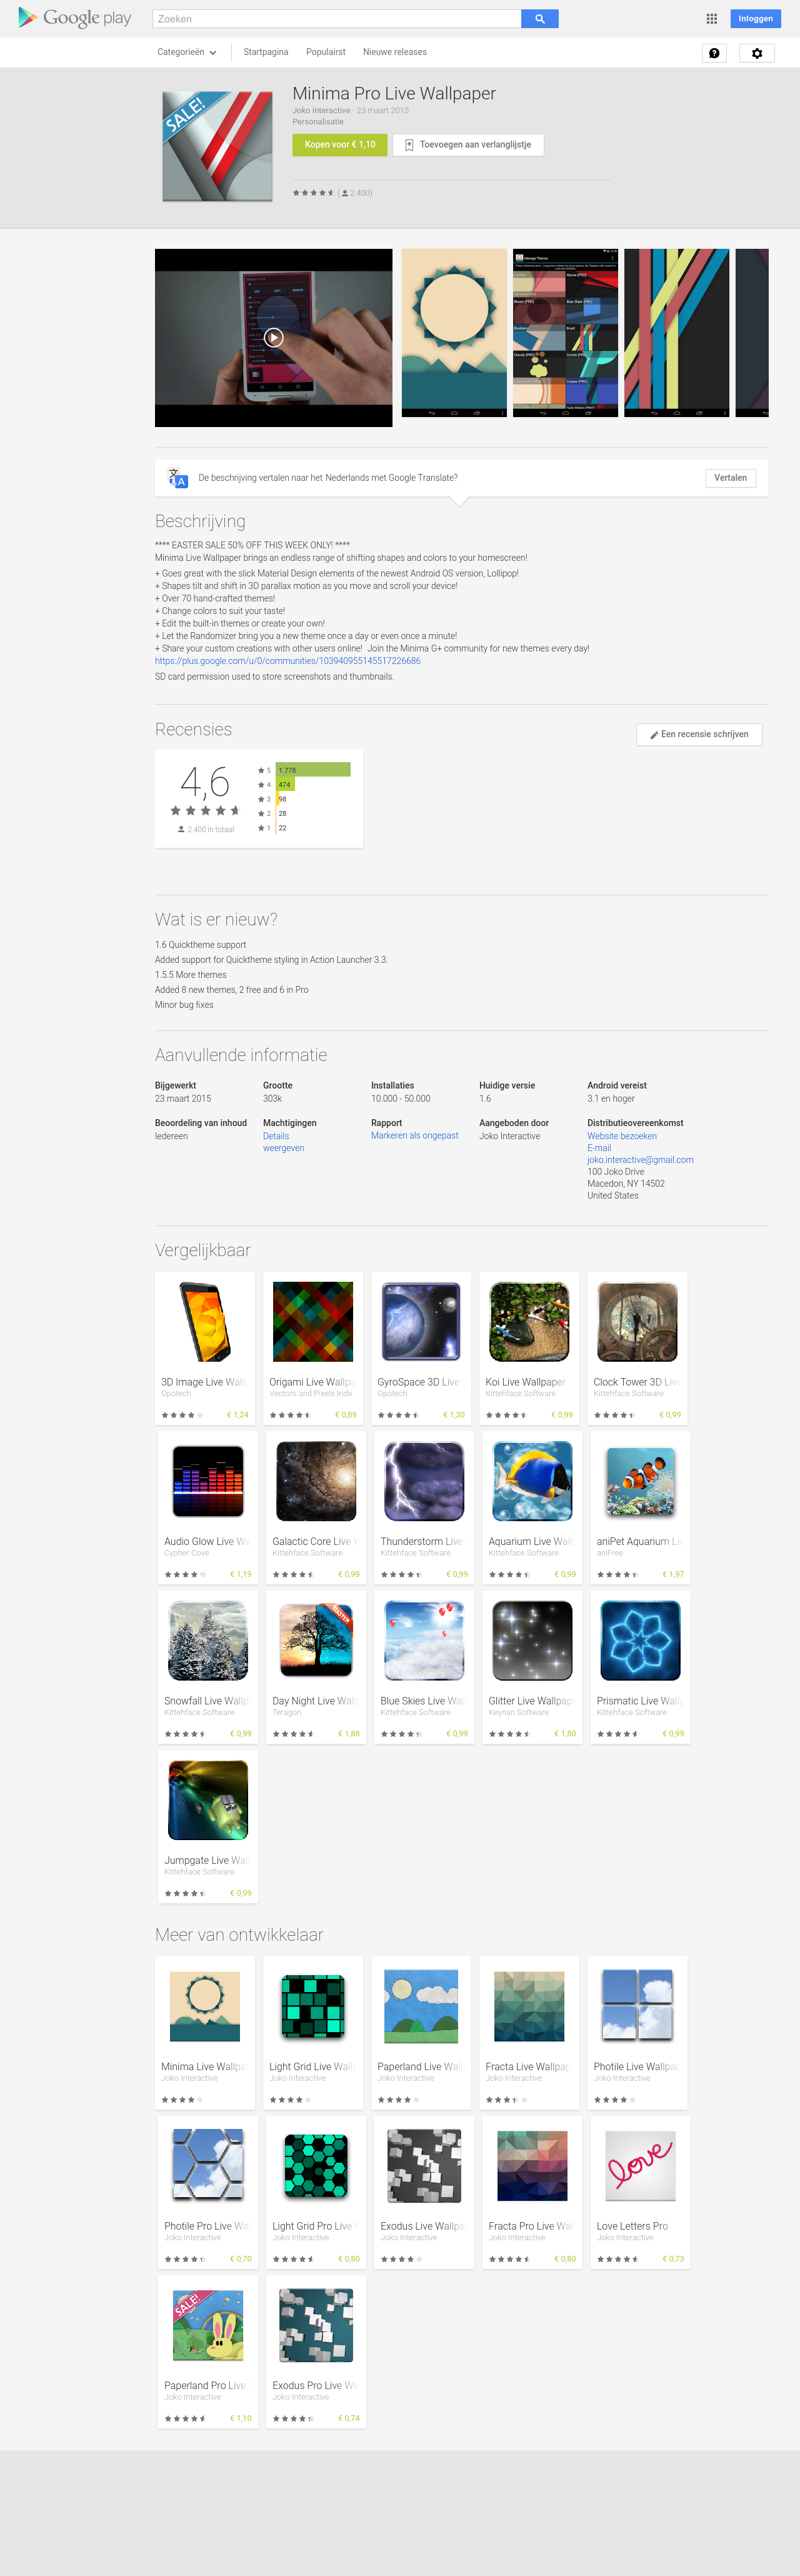The image size is (800, 2576).
Task: Open the Day Night Live Wallpaper icon
Action: click(316, 1640)
